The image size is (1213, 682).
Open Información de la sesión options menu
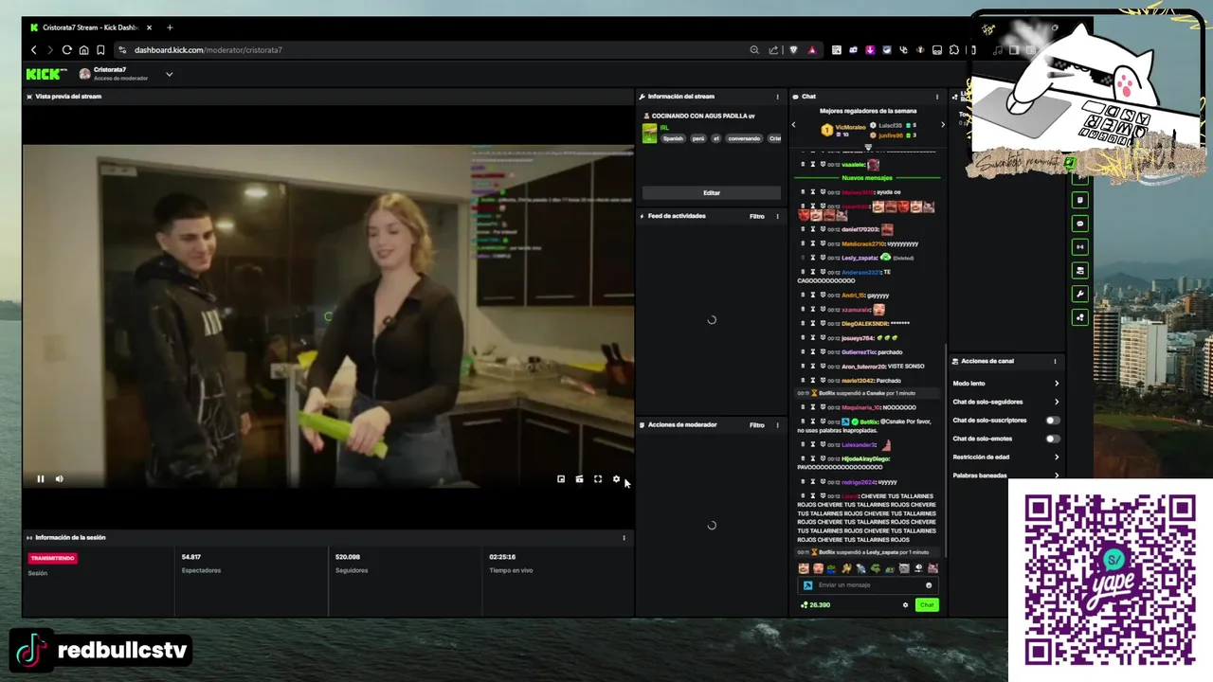[x=624, y=538]
